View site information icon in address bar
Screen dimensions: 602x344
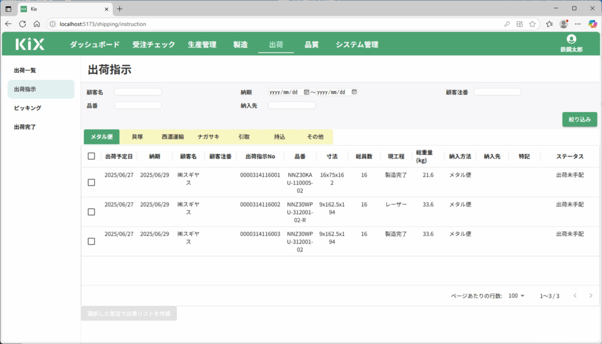tap(52, 24)
